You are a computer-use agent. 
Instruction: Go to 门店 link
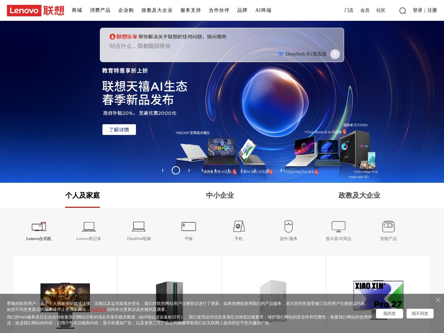(x=349, y=10)
